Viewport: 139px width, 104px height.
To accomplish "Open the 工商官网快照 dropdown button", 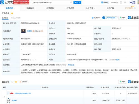I will coord(110,17).
